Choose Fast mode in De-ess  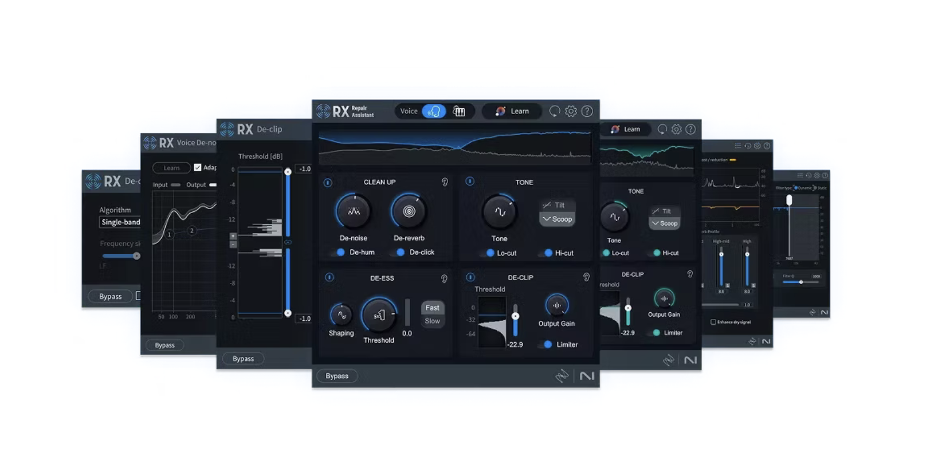coord(432,308)
